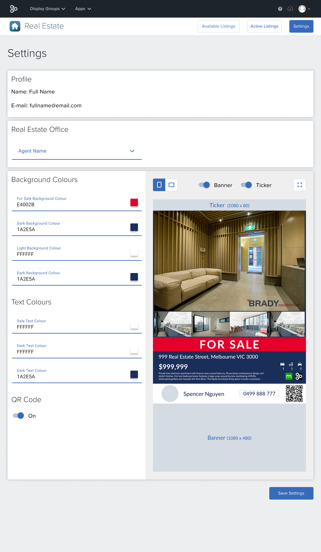Click the Banner (1080 x 480) placeholder

click(229, 438)
